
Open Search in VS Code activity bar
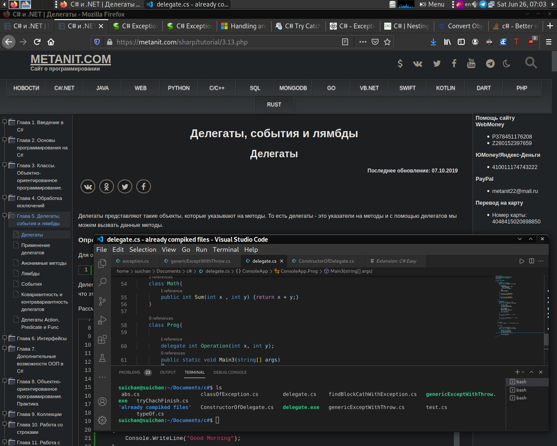pos(102,282)
